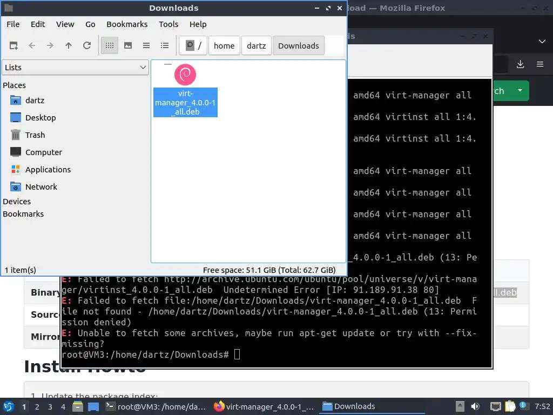Launch file manager from taskbar quicklaunch
The width and height of the screenshot is (553, 415).
click(x=78, y=406)
